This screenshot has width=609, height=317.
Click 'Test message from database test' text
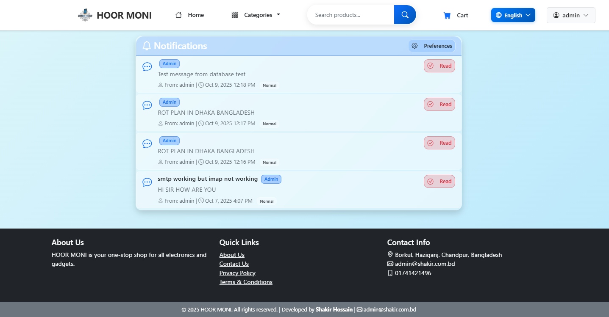pyautogui.click(x=202, y=74)
